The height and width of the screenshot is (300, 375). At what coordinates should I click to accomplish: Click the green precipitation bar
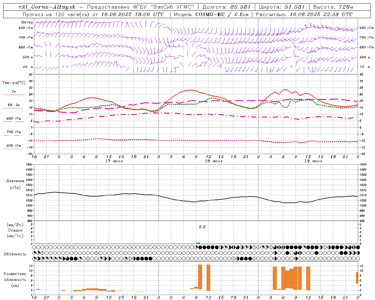pyautogui.click(x=198, y=243)
